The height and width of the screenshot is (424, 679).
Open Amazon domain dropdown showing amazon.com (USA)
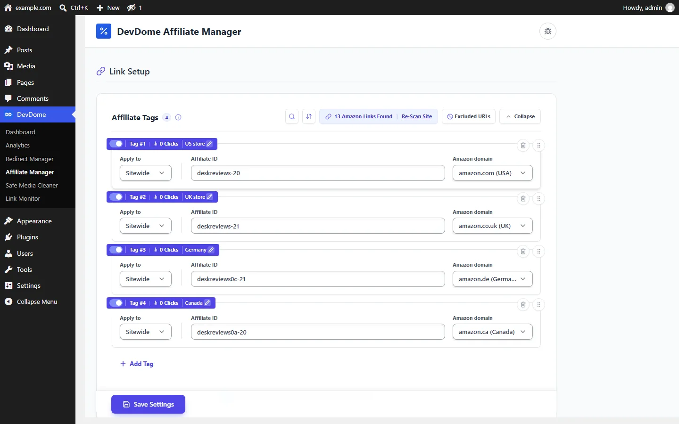tap(492, 173)
